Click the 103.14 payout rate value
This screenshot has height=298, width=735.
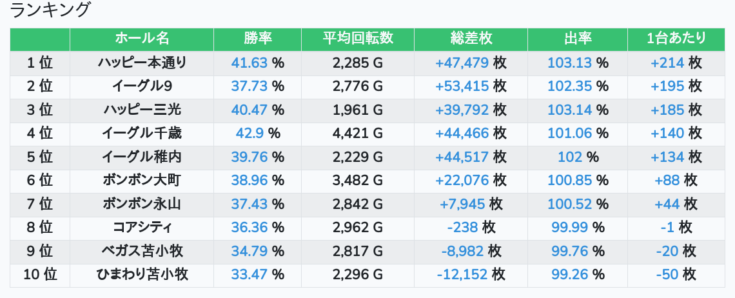pyautogui.click(x=570, y=110)
